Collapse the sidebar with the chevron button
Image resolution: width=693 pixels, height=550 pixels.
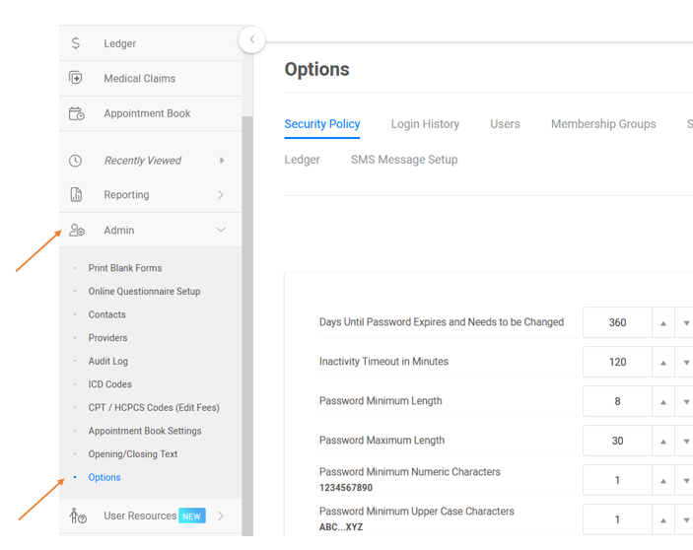coord(252,39)
